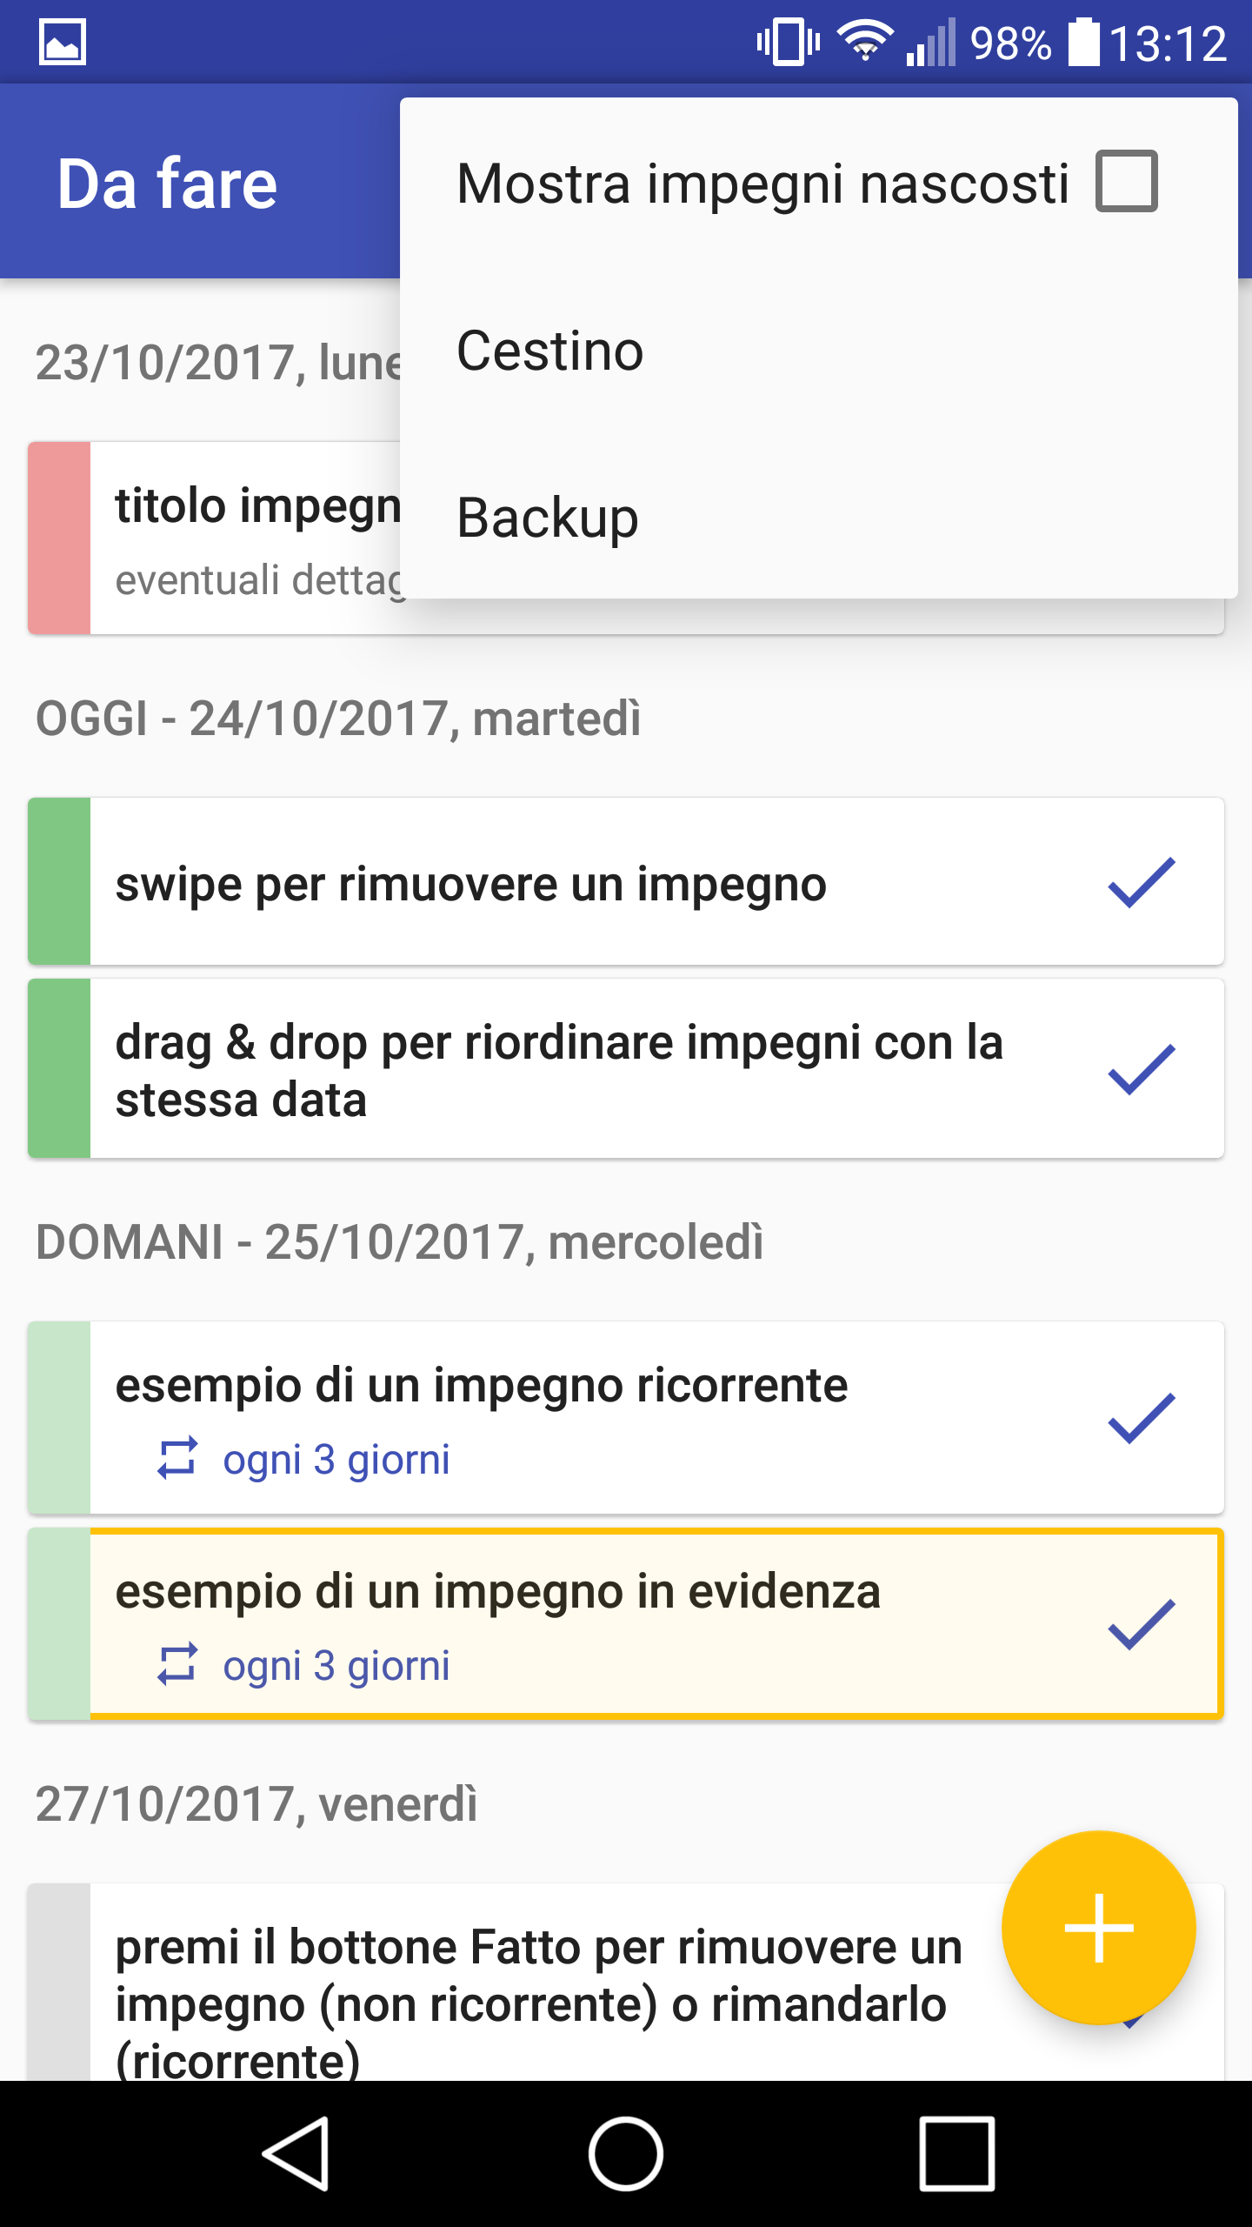Tap green color strip of 'swipe per rimuovere'
The width and height of the screenshot is (1252, 2227).
(x=59, y=881)
